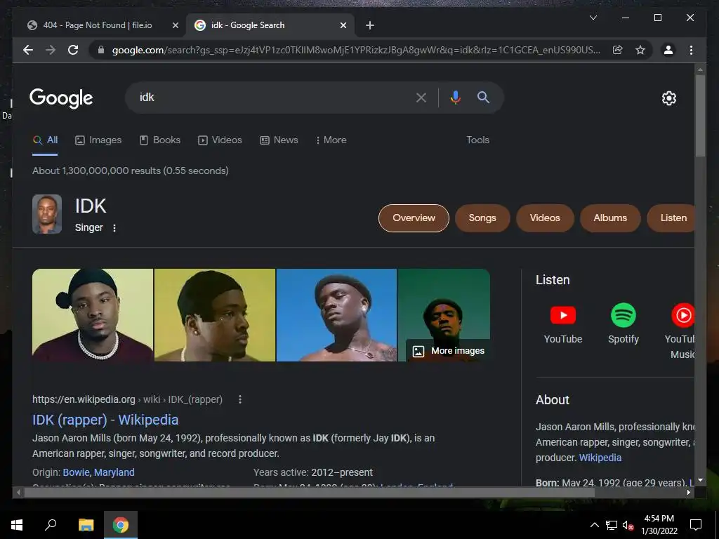Select the Songs chip
Image resolution: width=719 pixels, height=539 pixels.
482,218
